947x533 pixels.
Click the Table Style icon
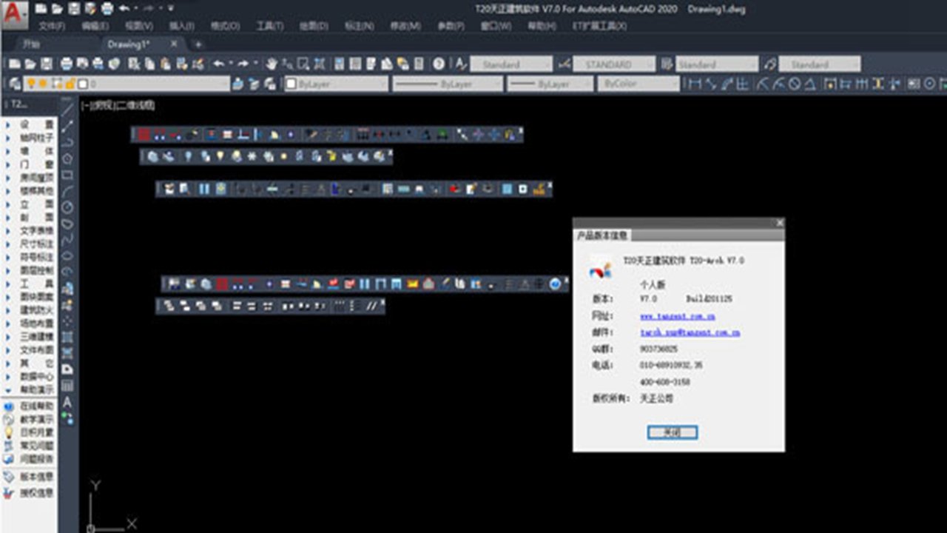point(667,64)
